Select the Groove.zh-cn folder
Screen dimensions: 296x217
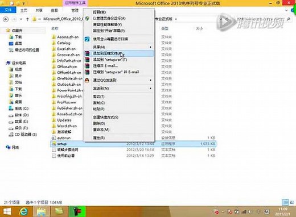68,55
